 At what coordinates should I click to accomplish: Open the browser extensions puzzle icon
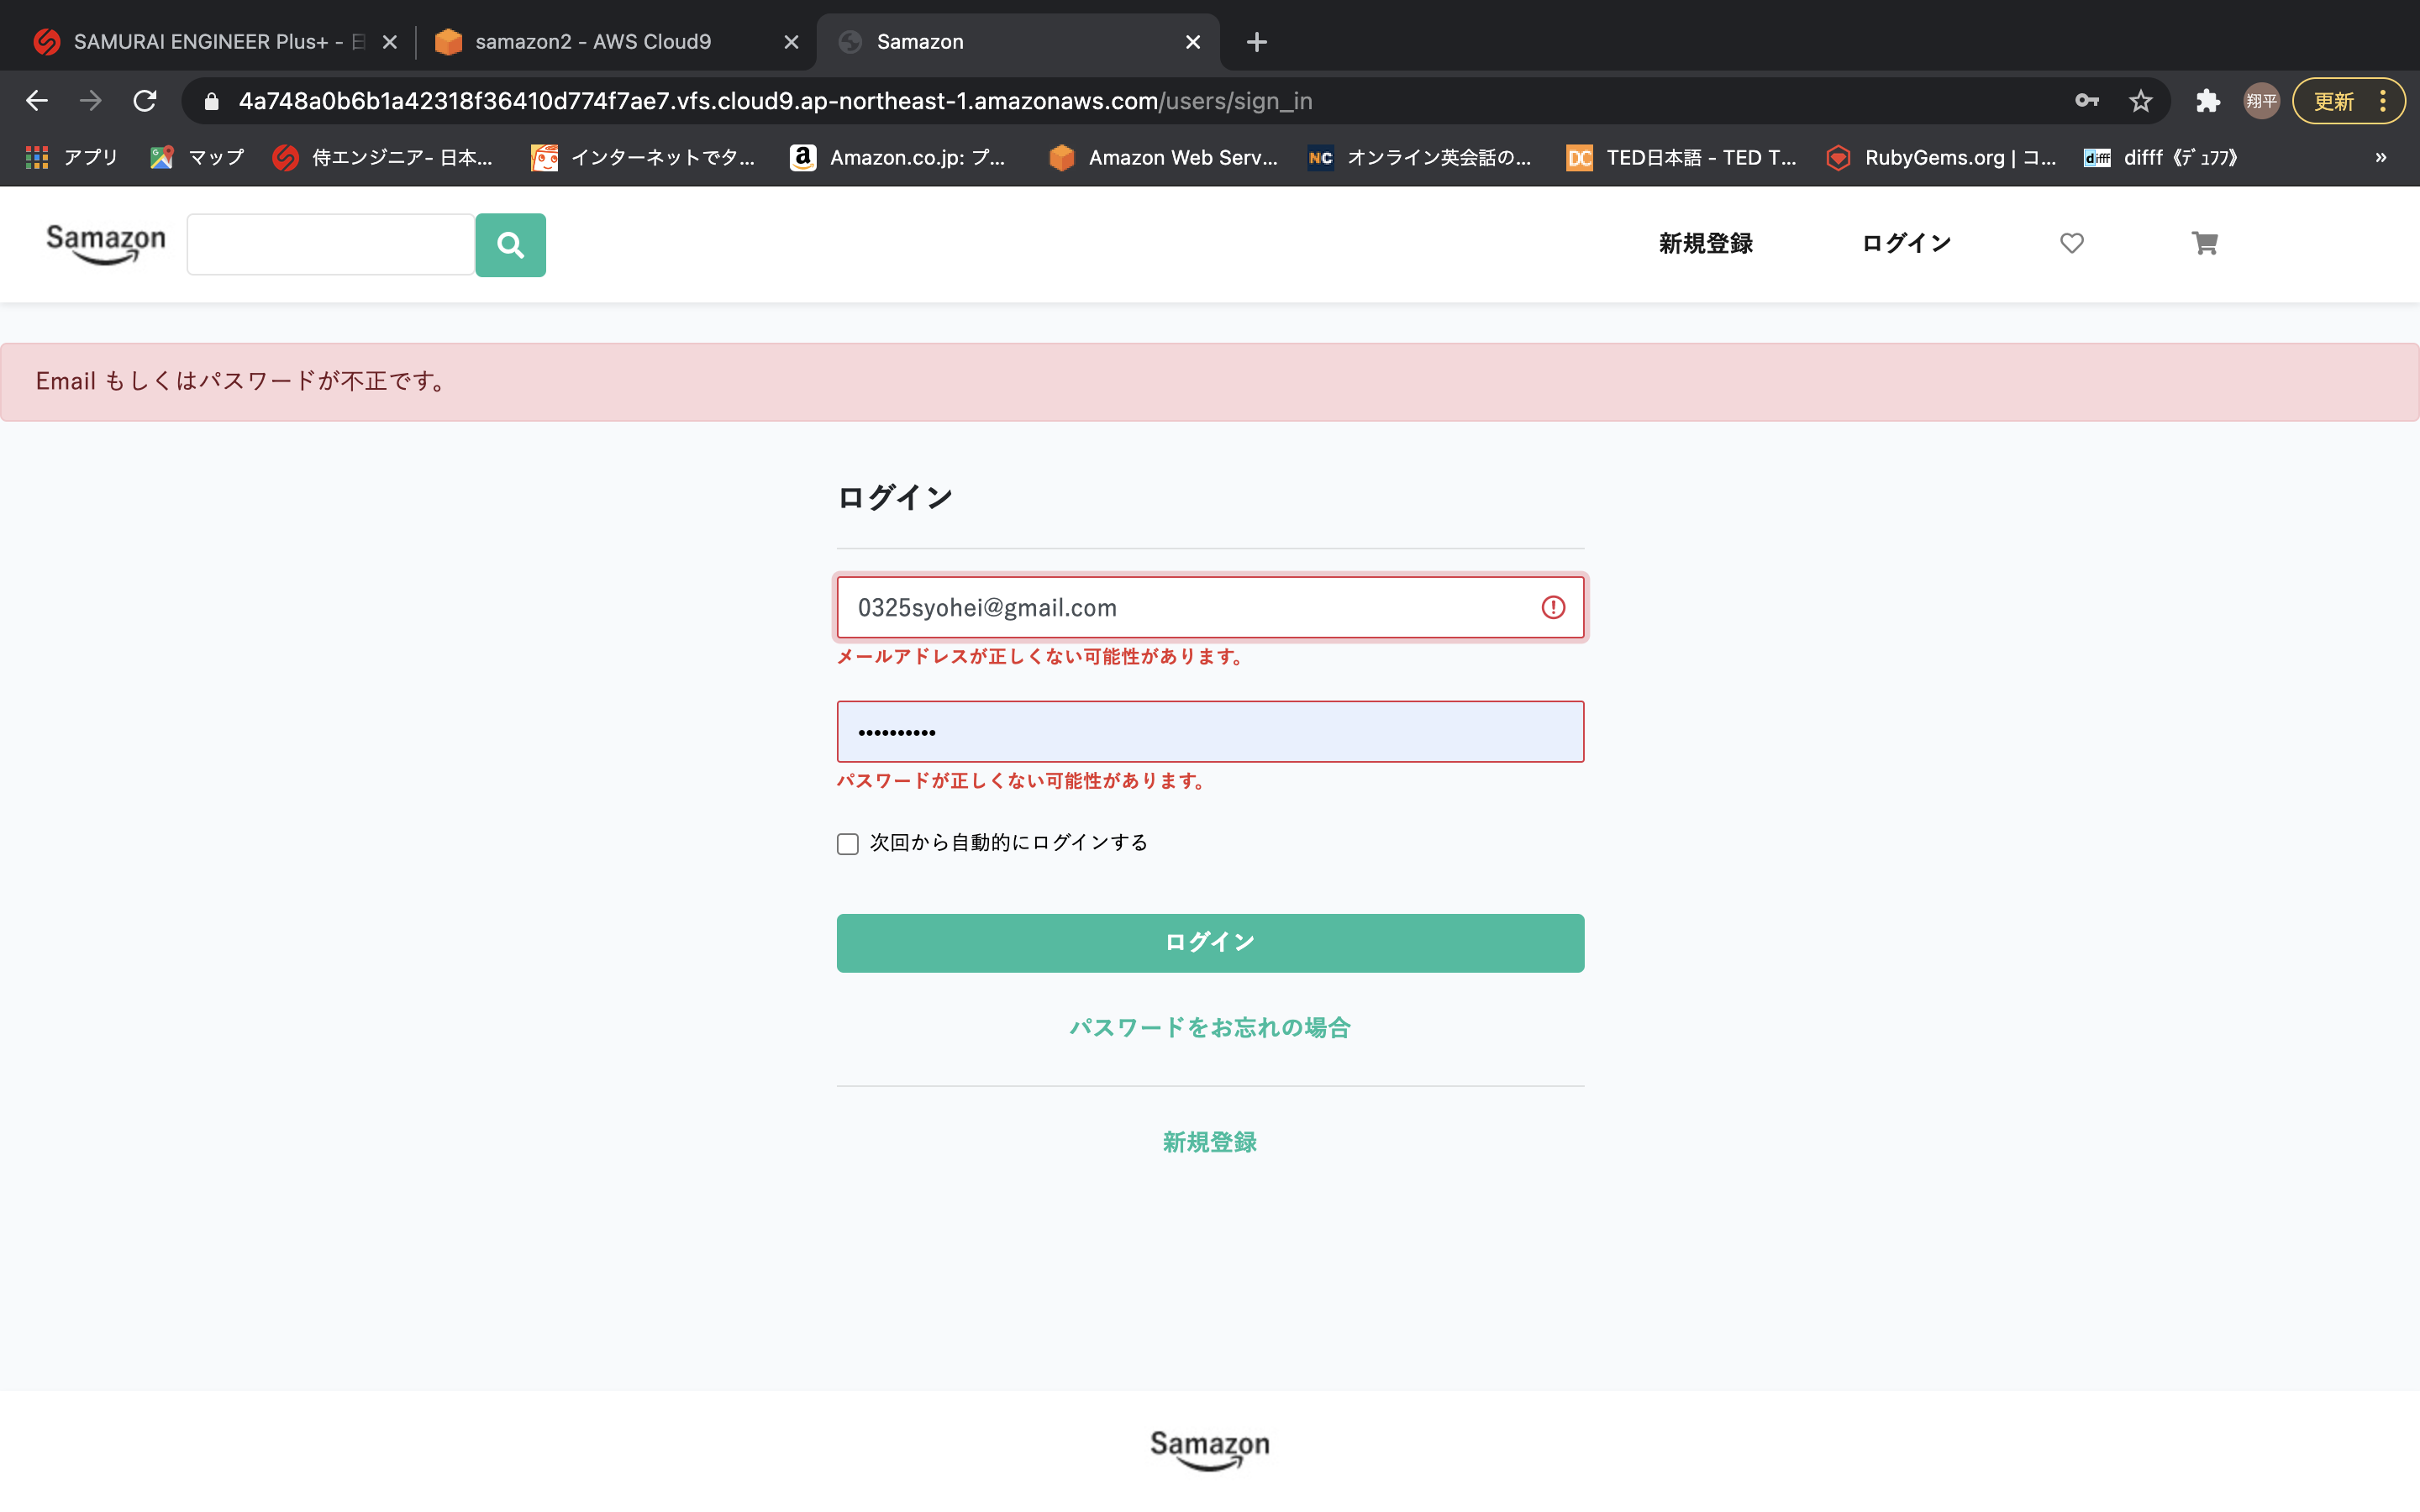coord(2208,100)
